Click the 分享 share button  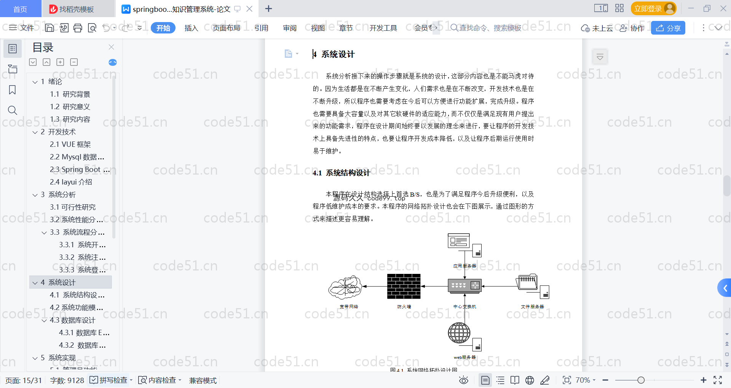coord(668,28)
